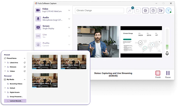The height and width of the screenshot is (106, 182).
Task: Select the Liberal Arts folder
Action: coord(14,63)
